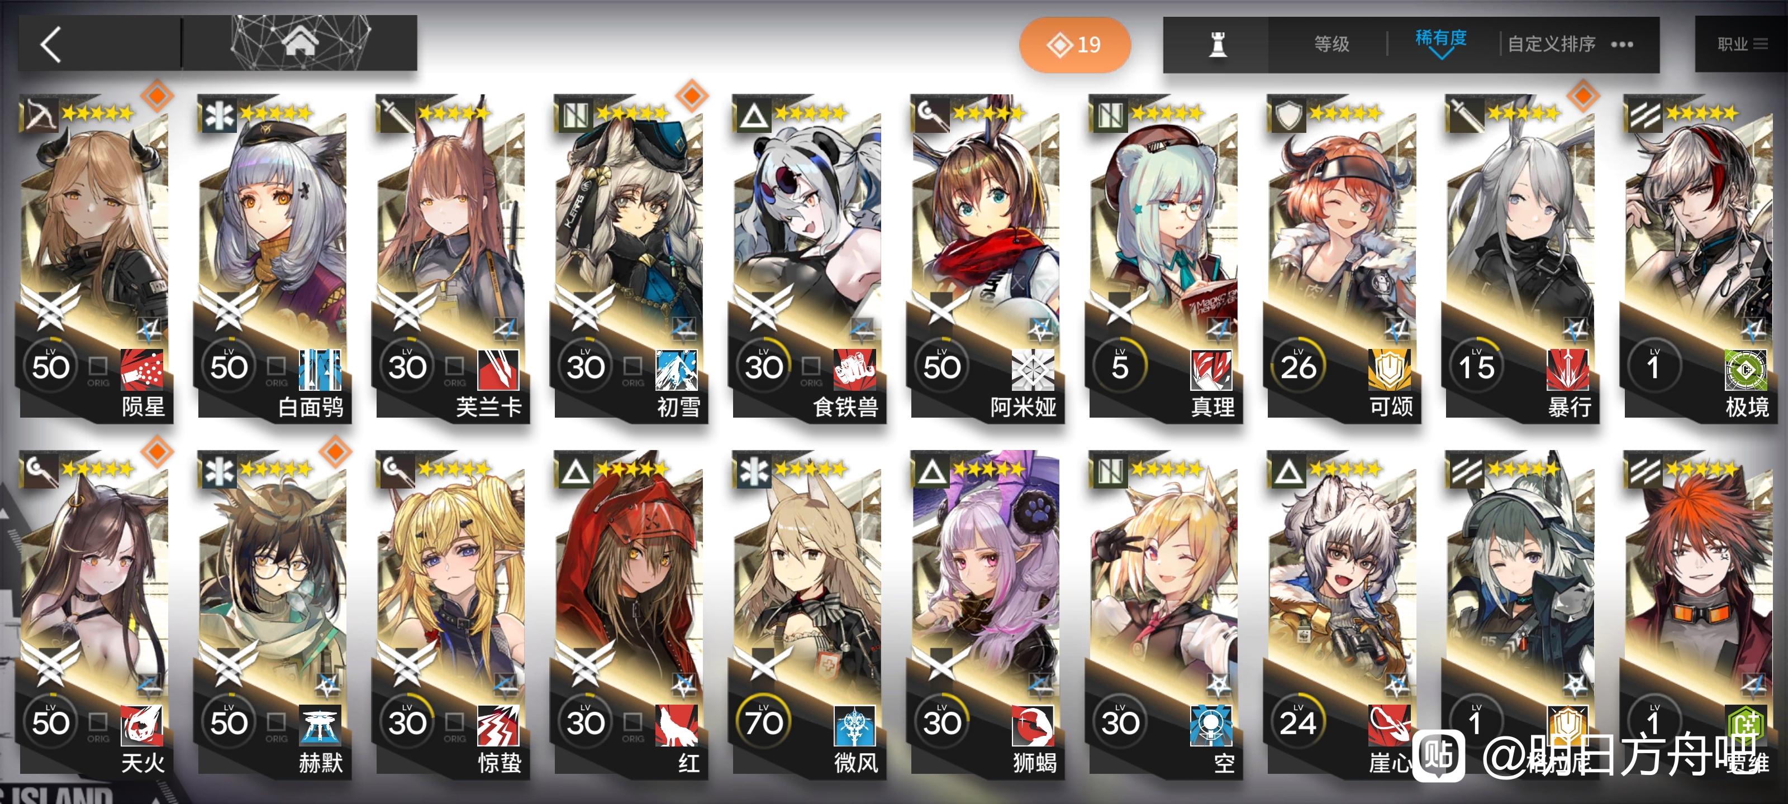Switch to 自定义排序 sorting

coord(1551,45)
